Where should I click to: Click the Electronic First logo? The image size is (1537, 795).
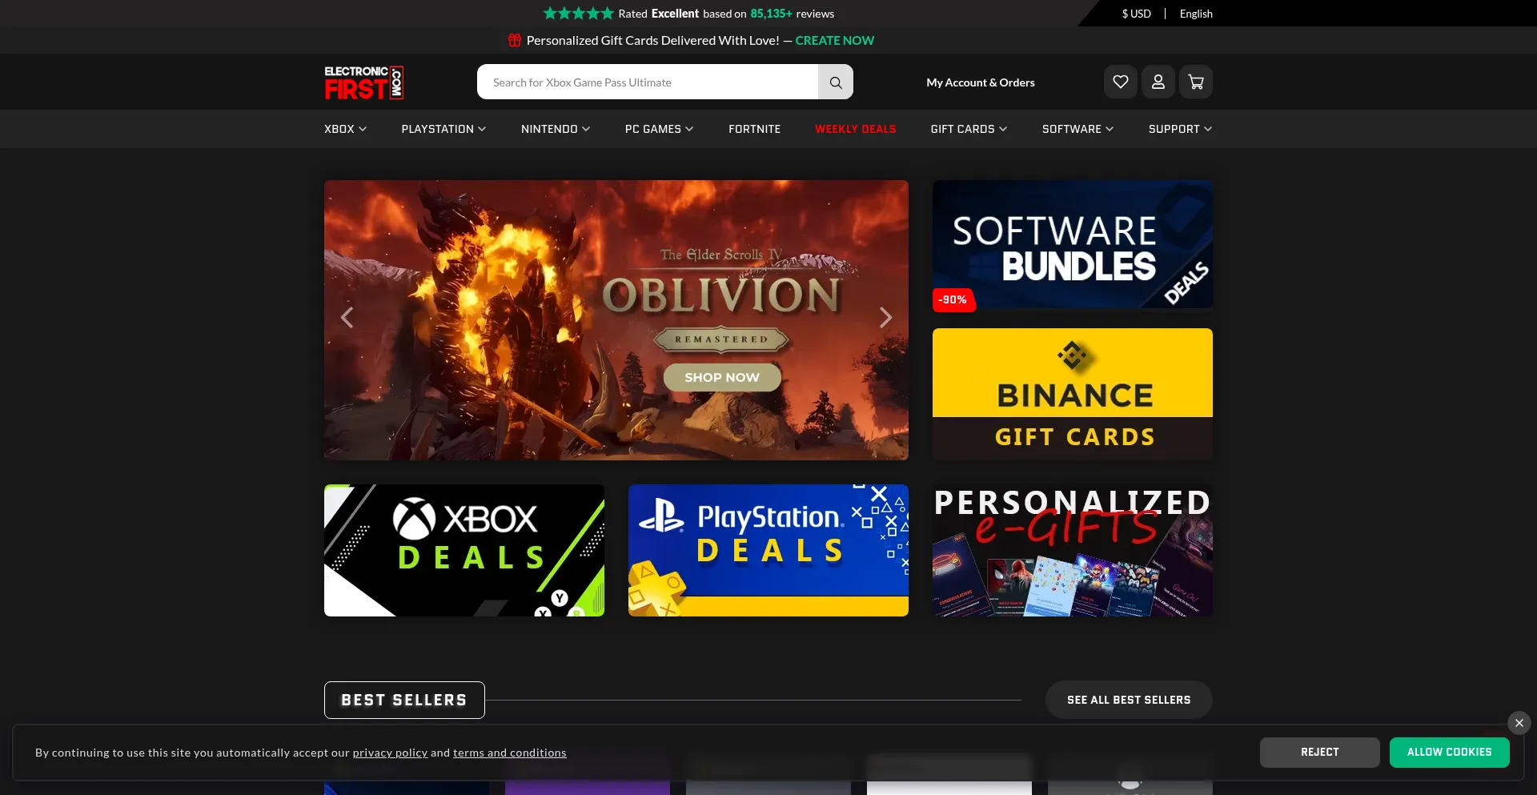pyautogui.click(x=363, y=82)
